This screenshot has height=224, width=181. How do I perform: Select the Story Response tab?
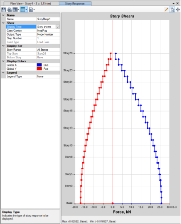[75, 4]
